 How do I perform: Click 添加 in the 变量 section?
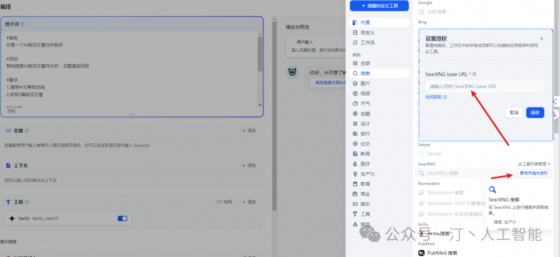(x=249, y=130)
